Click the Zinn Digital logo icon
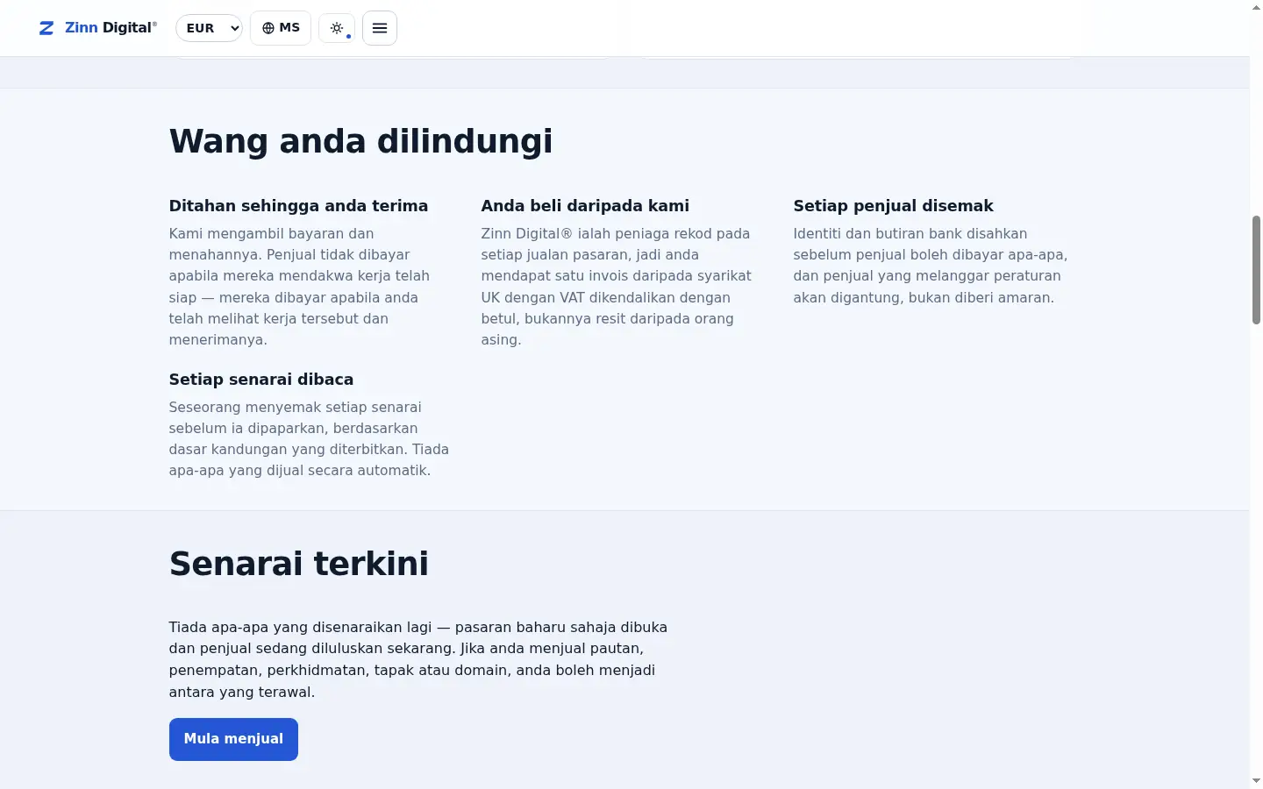The height and width of the screenshot is (789, 1263). tap(46, 28)
